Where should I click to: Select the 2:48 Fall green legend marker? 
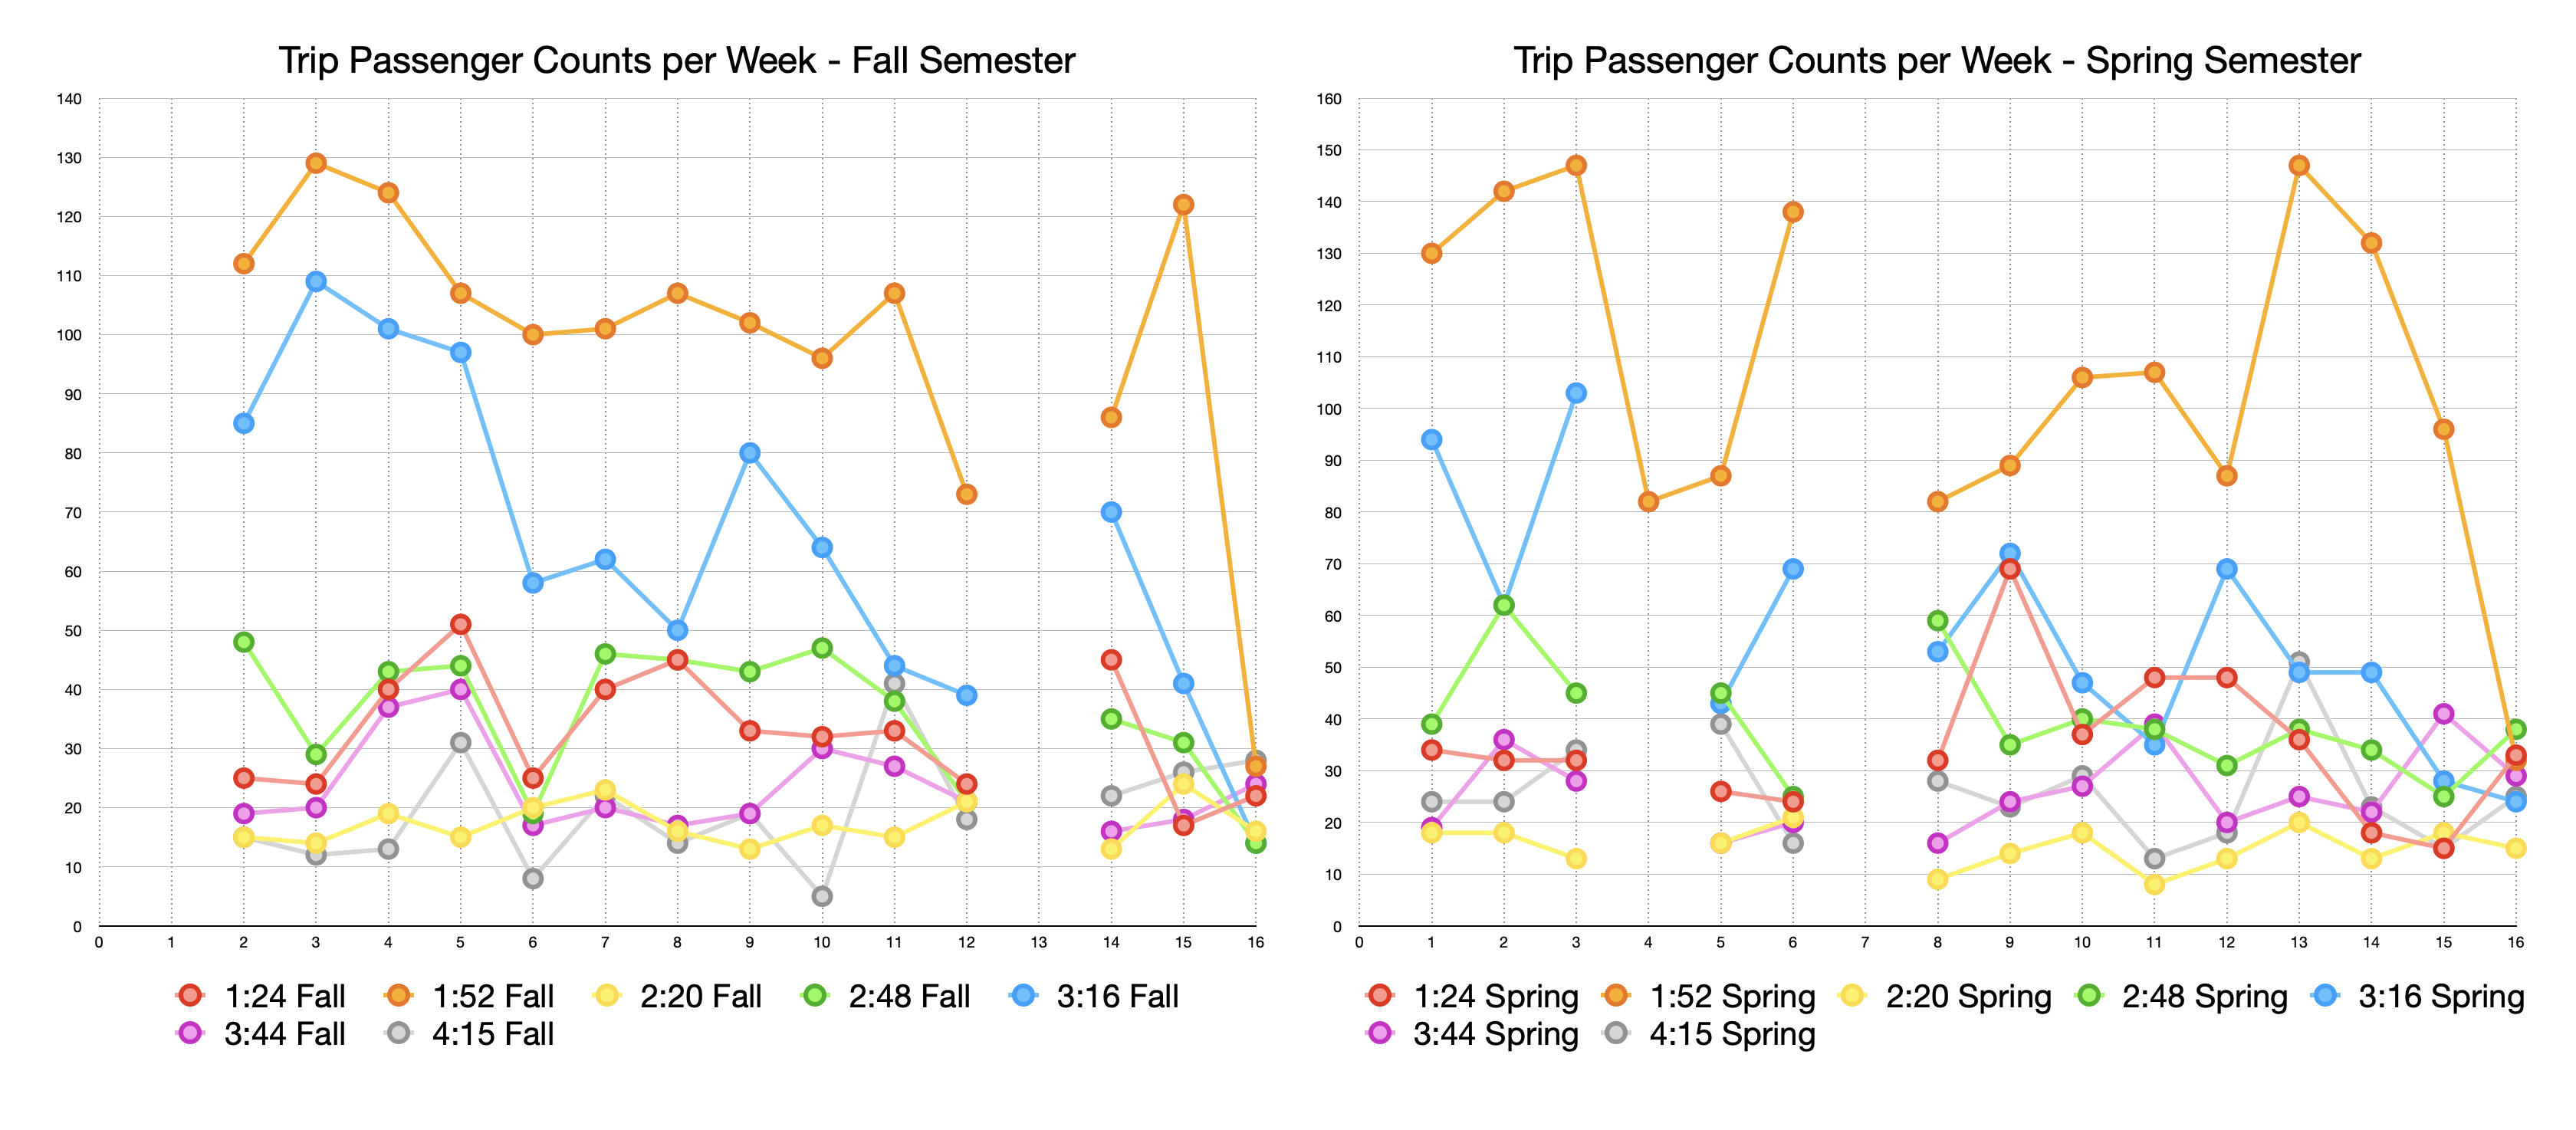pyautogui.click(x=815, y=995)
